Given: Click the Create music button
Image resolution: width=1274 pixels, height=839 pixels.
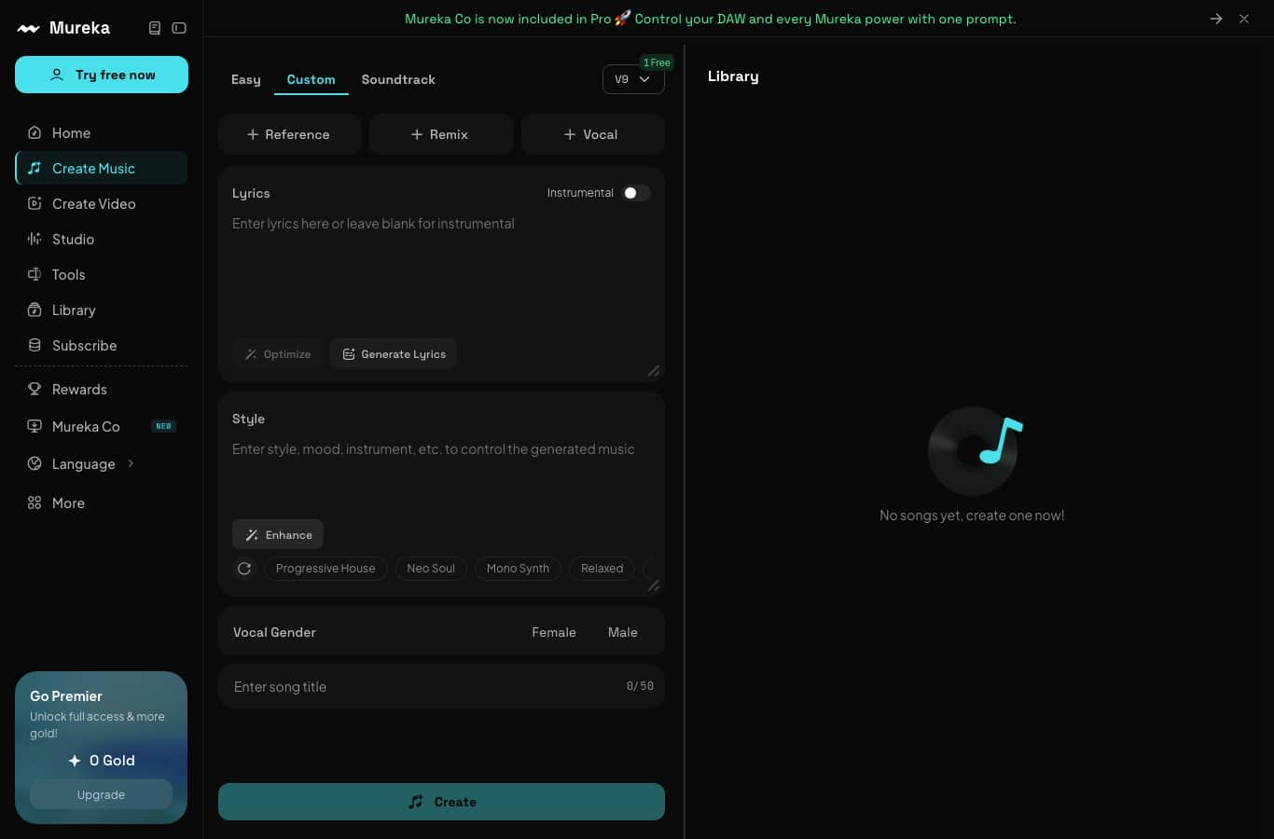Looking at the screenshot, I should (441, 802).
